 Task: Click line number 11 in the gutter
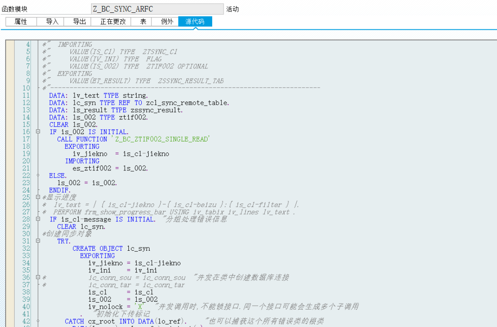click(x=26, y=96)
